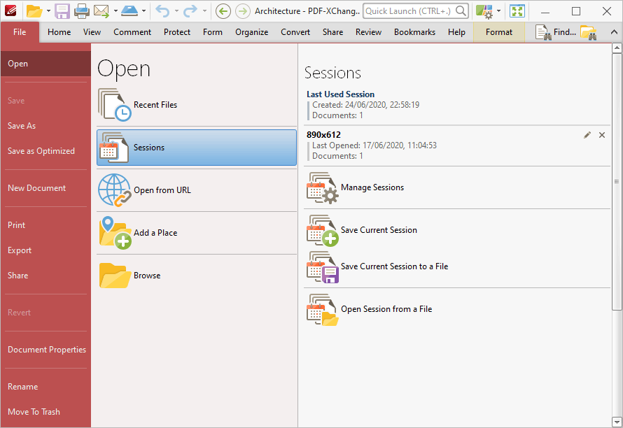Click the Scan icon in toolbar
Screen dimensions: 623x428
[129, 11]
